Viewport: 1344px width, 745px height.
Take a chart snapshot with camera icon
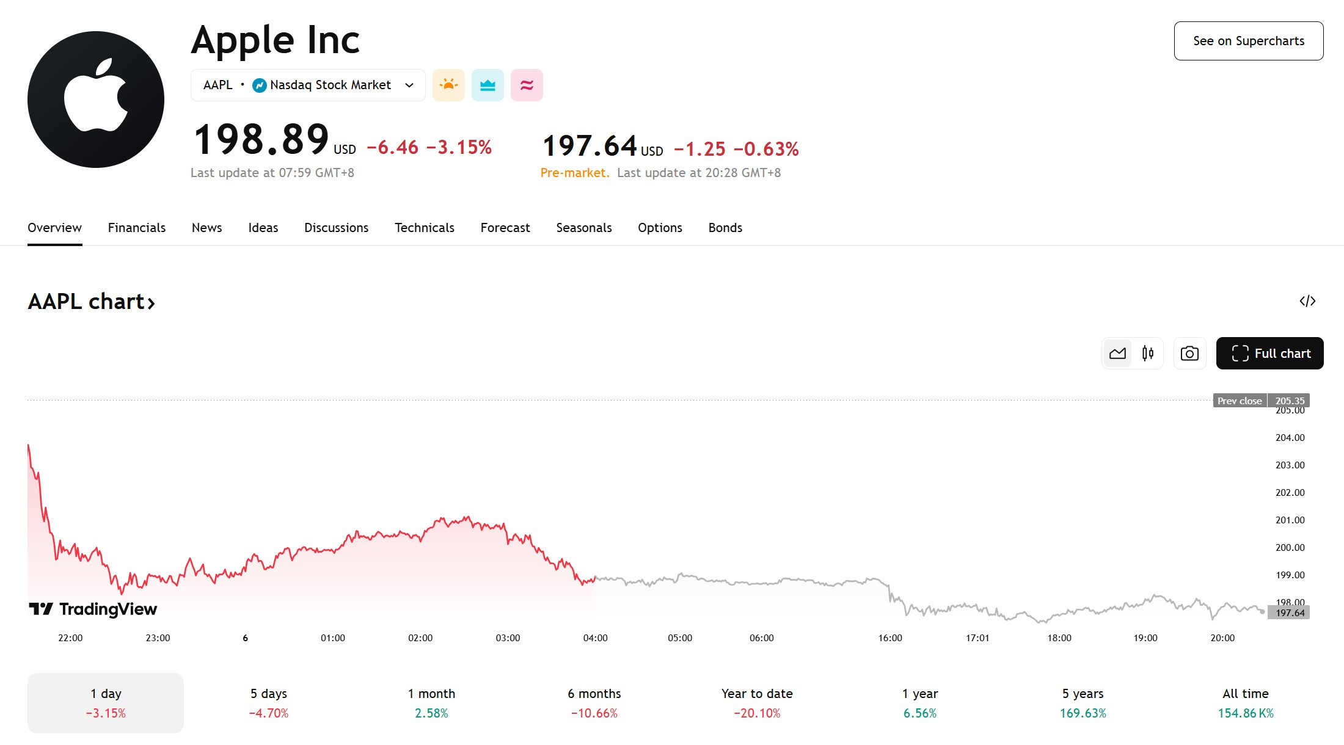[x=1189, y=354]
